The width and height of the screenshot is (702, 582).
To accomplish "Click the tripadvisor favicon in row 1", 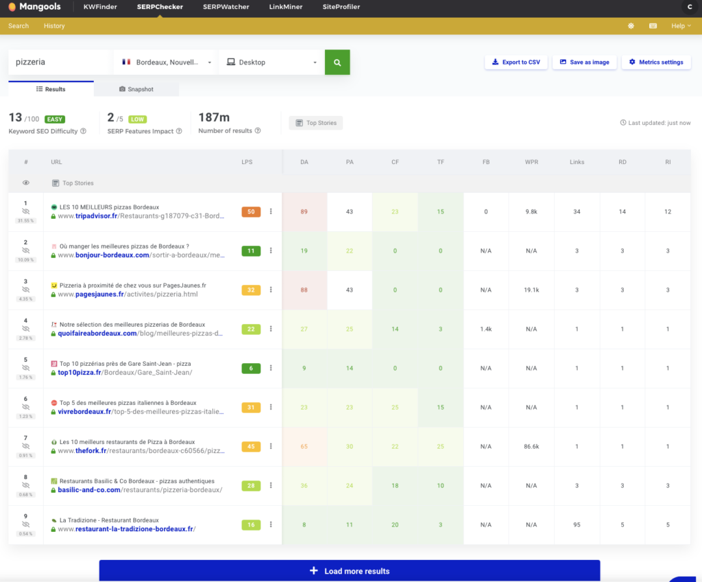I will 54,207.
